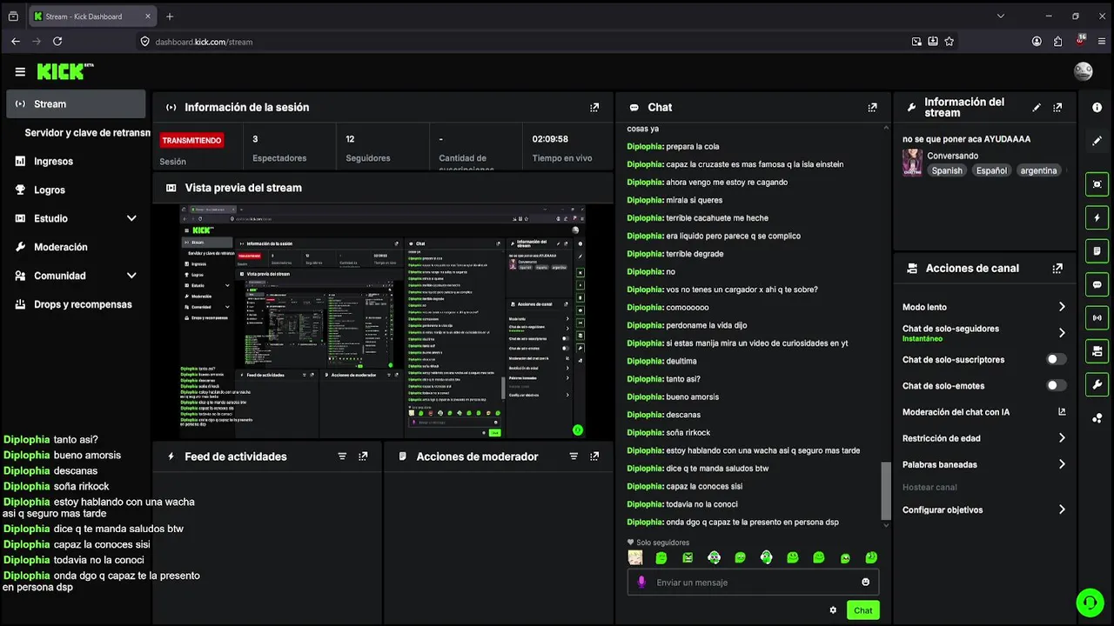Open the emoji picker in the message box
This screenshot has height=626, width=1114.
[x=865, y=583]
